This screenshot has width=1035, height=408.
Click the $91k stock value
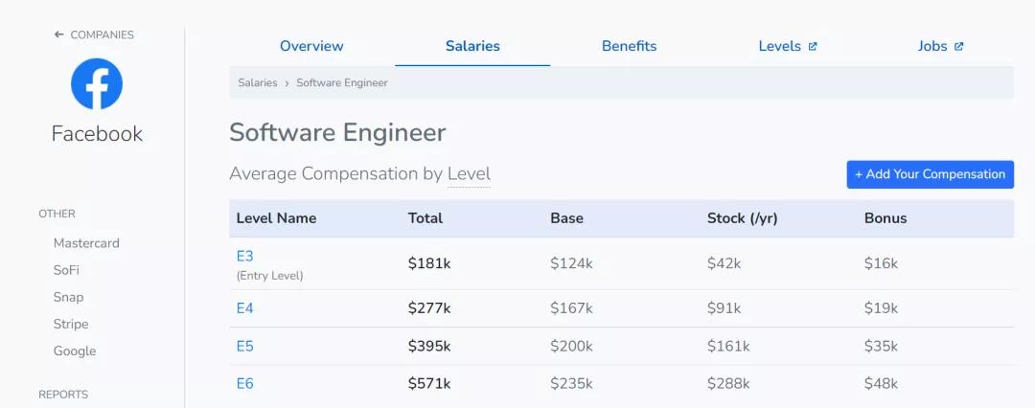(724, 308)
